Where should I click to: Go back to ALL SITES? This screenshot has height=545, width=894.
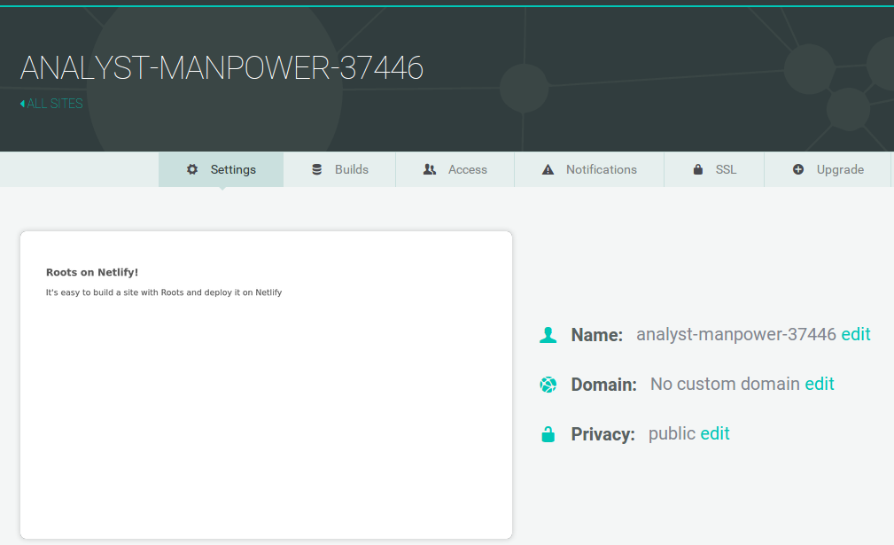click(x=52, y=104)
